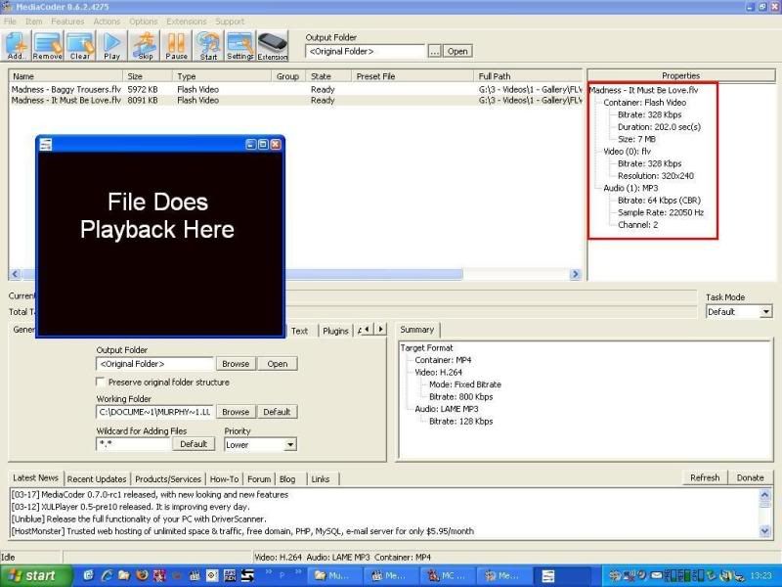Open the How-To tab
The image size is (782, 587).
(224, 479)
